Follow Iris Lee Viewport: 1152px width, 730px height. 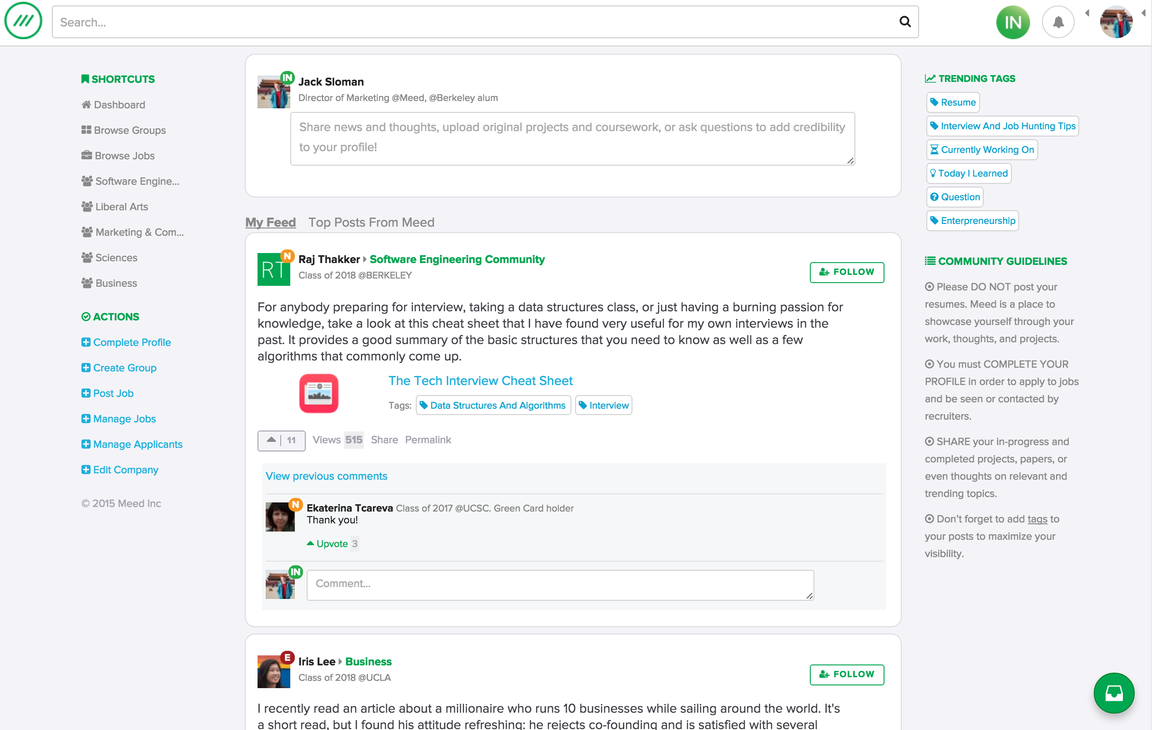847,674
